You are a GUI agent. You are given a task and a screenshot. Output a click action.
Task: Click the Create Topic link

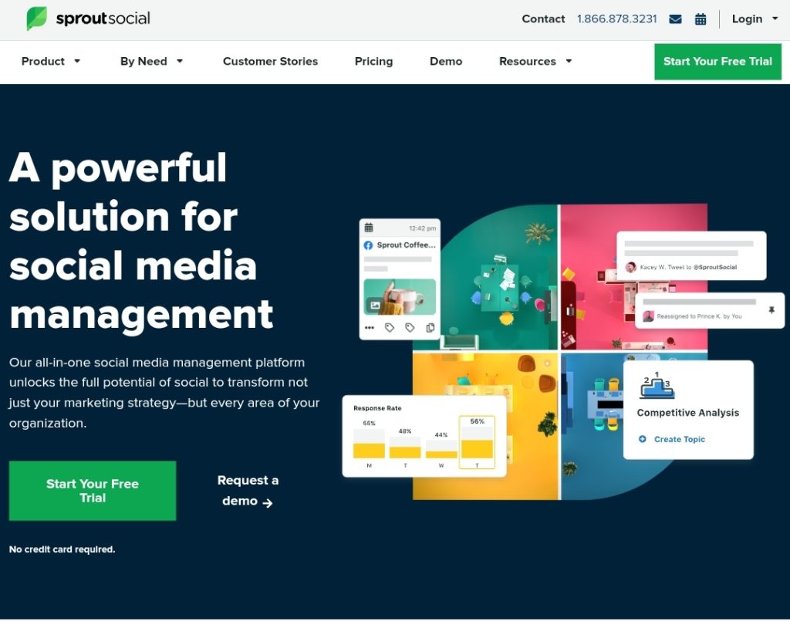coord(679,439)
